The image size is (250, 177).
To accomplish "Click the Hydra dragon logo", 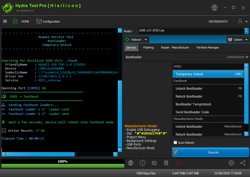I will pyautogui.click(x=8, y=8).
